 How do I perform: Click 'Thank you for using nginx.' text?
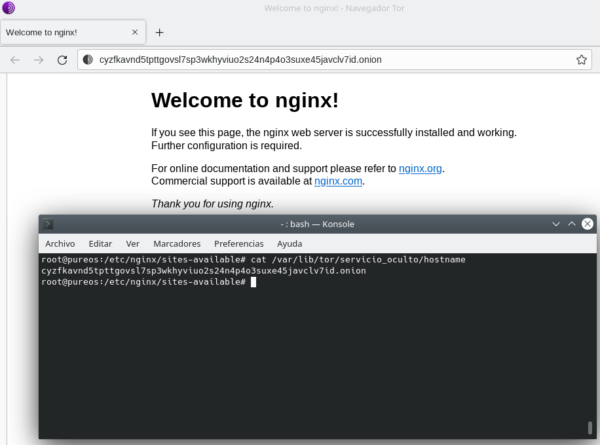[x=212, y=204]
